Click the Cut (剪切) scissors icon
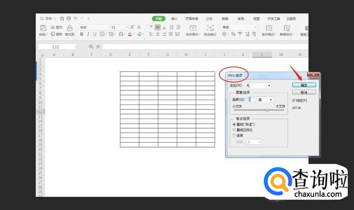Viewport: 354px width, 210px height. coord(53,27)
